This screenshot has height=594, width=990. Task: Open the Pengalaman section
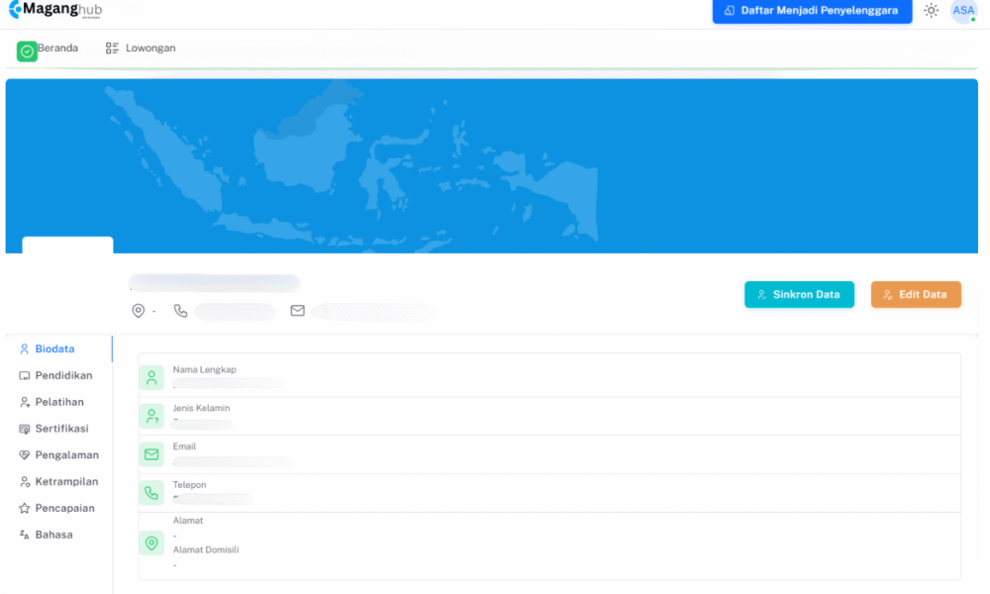59,455
